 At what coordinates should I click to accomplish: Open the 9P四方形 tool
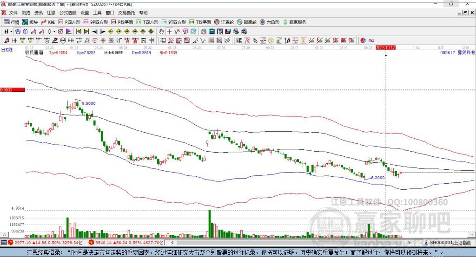96,22
